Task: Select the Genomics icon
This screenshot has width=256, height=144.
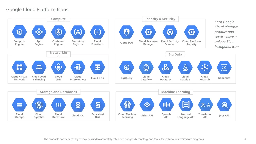Action: (224, 67)
